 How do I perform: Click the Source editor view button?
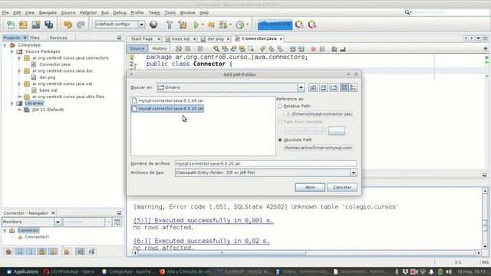137,48
